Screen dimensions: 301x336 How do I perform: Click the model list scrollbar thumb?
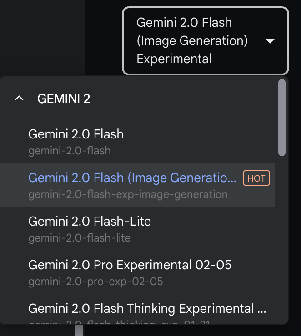click(282, 117)
